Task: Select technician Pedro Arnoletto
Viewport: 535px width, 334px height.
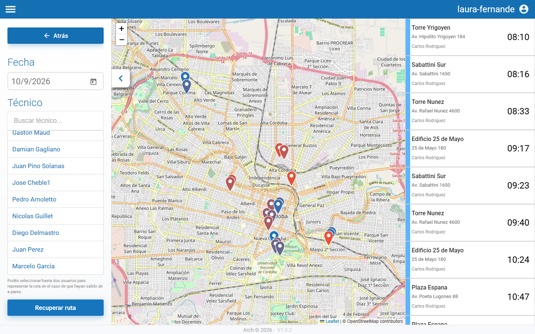Action: pos(55,199)
